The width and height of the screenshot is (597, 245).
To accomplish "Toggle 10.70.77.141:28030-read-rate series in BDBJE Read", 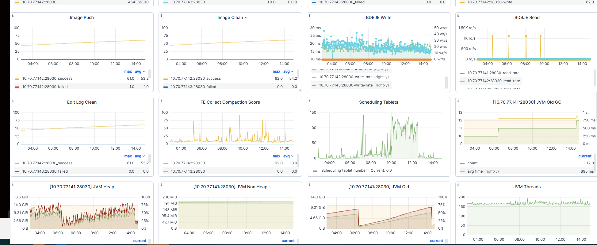I will pyautogui.click(x=493, y=73).
